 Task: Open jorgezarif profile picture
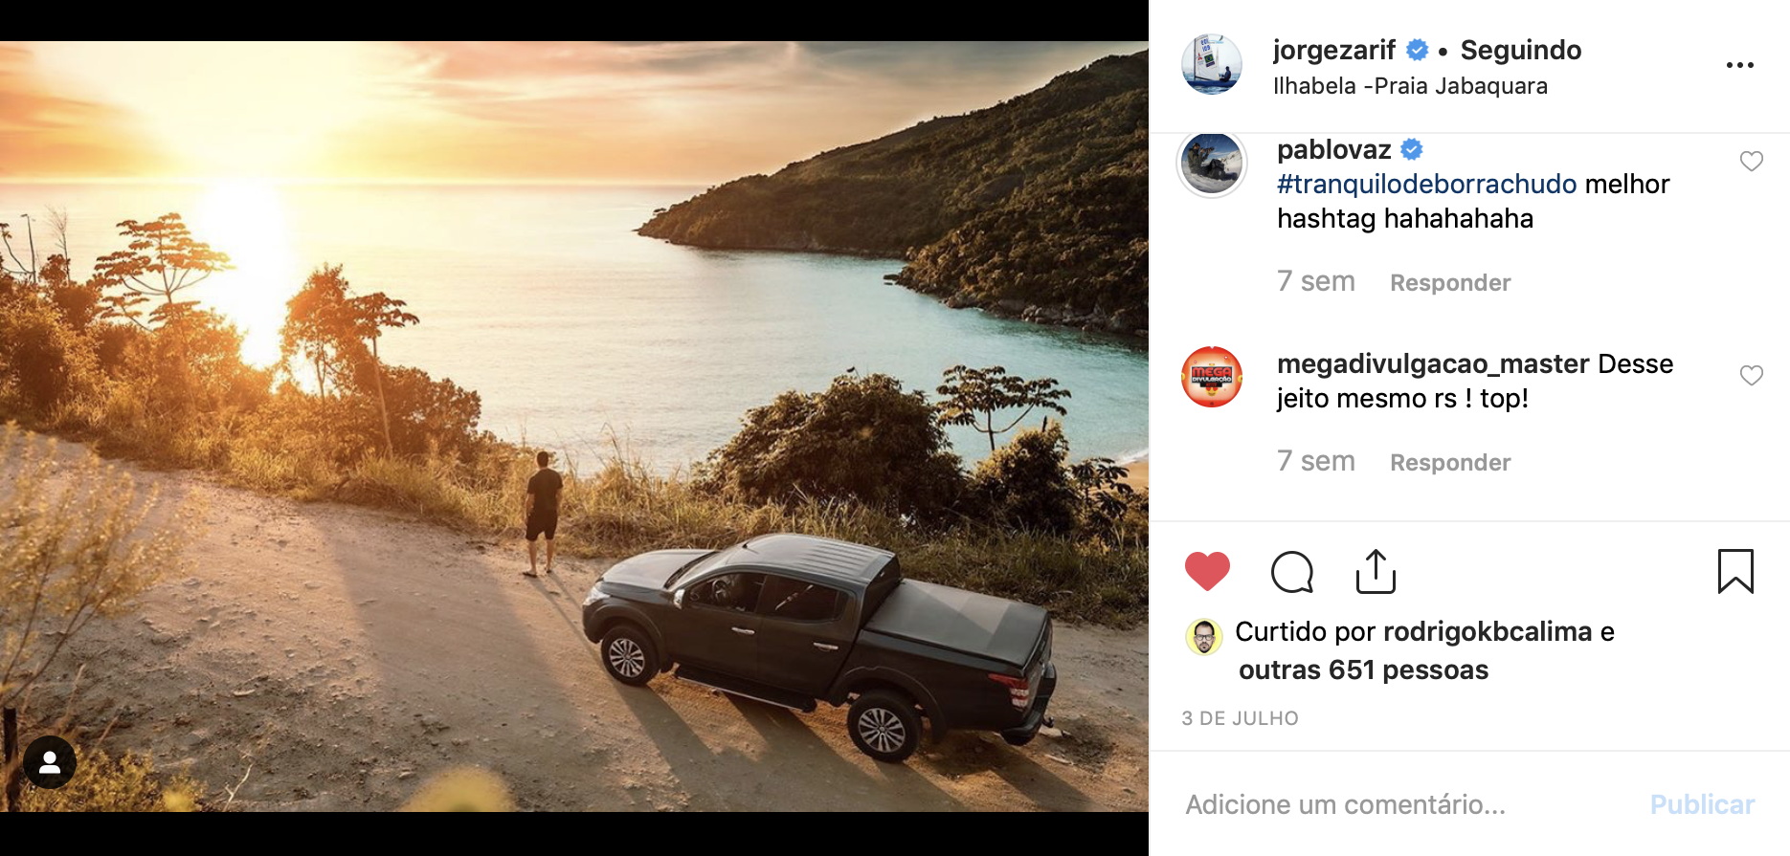point(1211,65)
